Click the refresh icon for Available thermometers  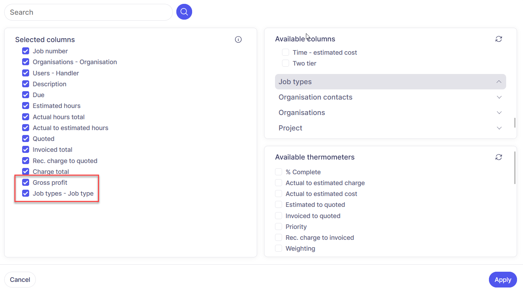coord(498,157)
